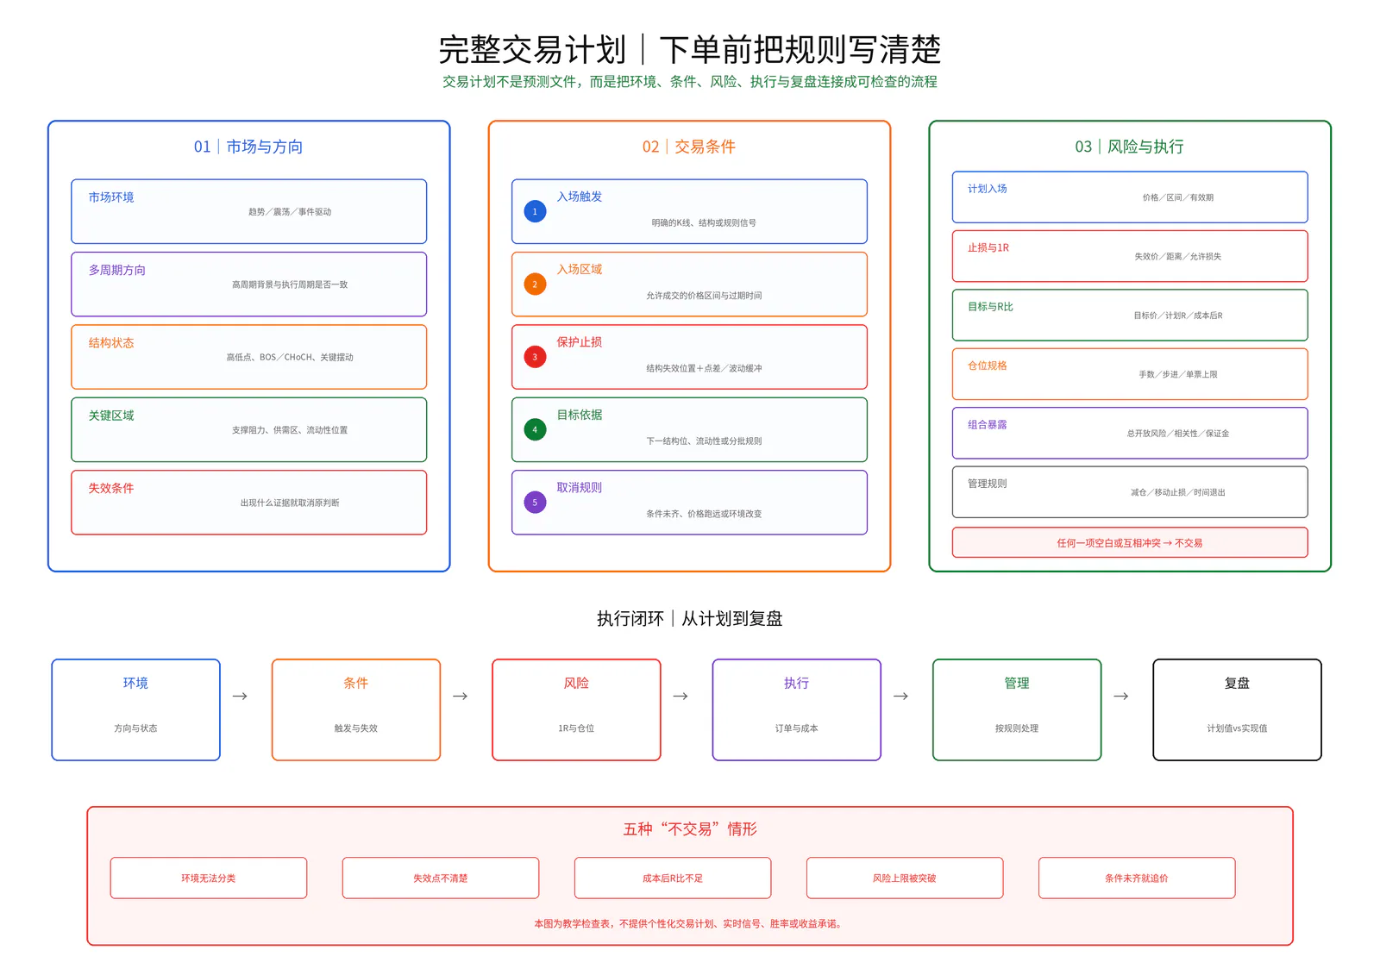Image resolution: width=1380 pixels, height=975 pixels.
Task: Click the 目标与R比 heading
Action: tap(990, 307)
